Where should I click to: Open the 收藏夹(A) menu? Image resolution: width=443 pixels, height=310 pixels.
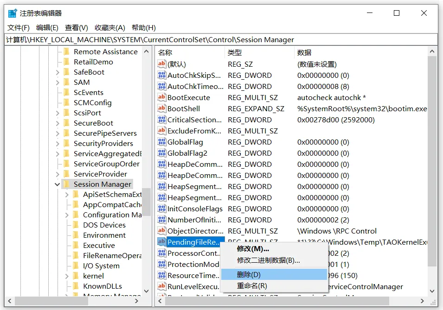110,28
